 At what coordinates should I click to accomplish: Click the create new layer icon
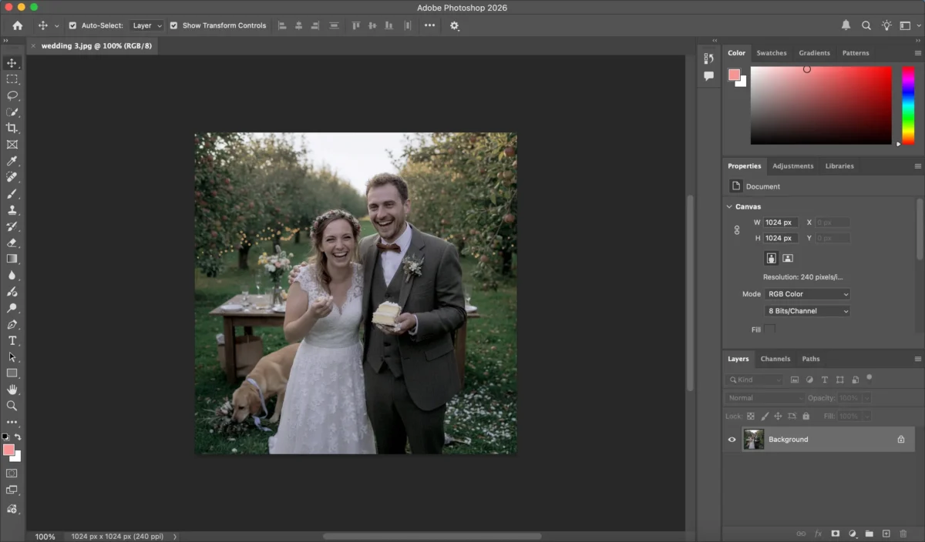(886, 534)
